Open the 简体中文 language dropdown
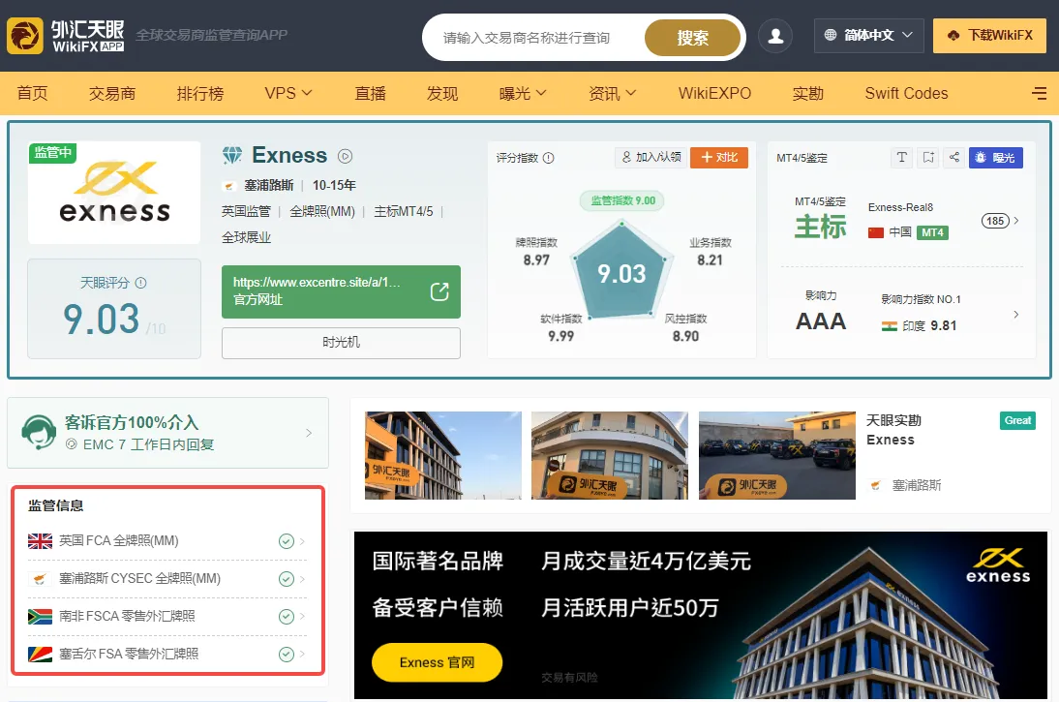 point(868,35)
